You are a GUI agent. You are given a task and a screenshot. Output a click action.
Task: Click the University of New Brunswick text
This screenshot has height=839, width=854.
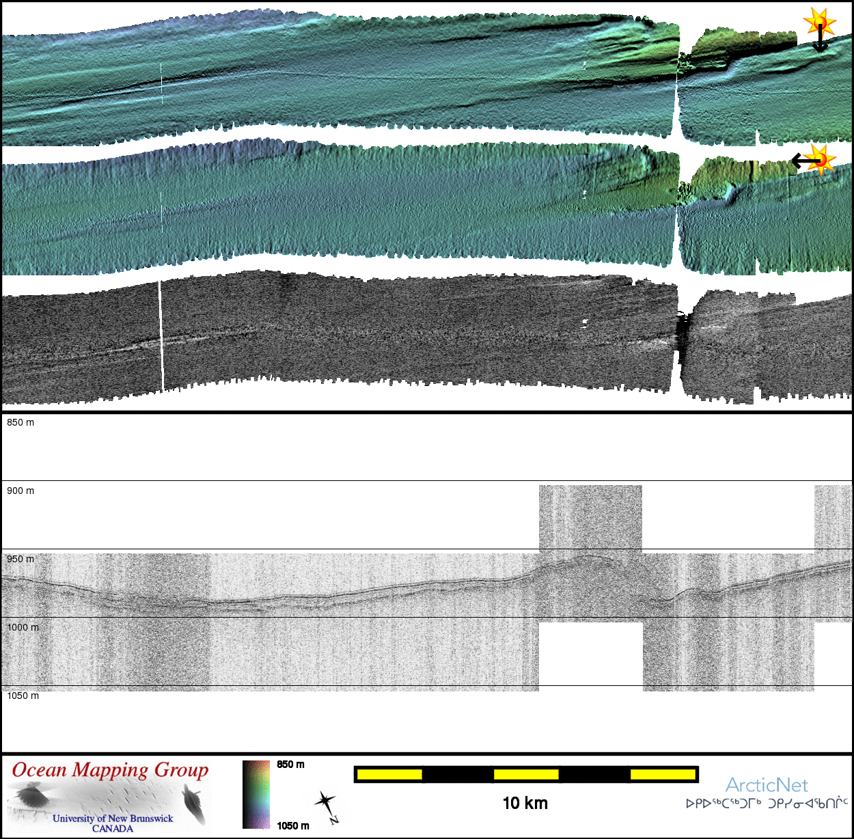click(x=113, y=819)
